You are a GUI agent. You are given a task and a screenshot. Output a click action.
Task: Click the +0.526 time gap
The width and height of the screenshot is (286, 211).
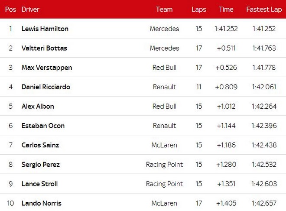tap(226, 68)
